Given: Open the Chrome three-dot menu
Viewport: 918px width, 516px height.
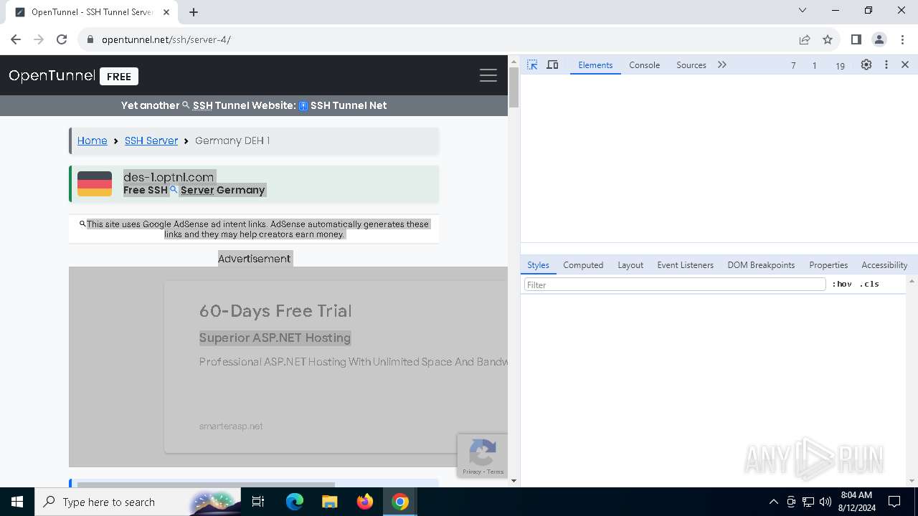Looking at the screenshot, I should click(x=903, y=39).
